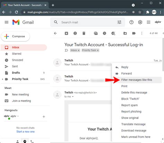Open the Starred folder
This screenshot has height=143, width=164.
24,54
